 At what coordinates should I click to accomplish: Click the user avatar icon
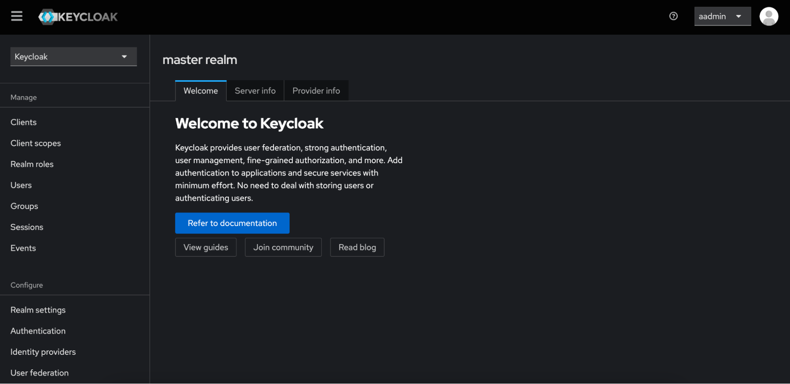tap(769, 17)
